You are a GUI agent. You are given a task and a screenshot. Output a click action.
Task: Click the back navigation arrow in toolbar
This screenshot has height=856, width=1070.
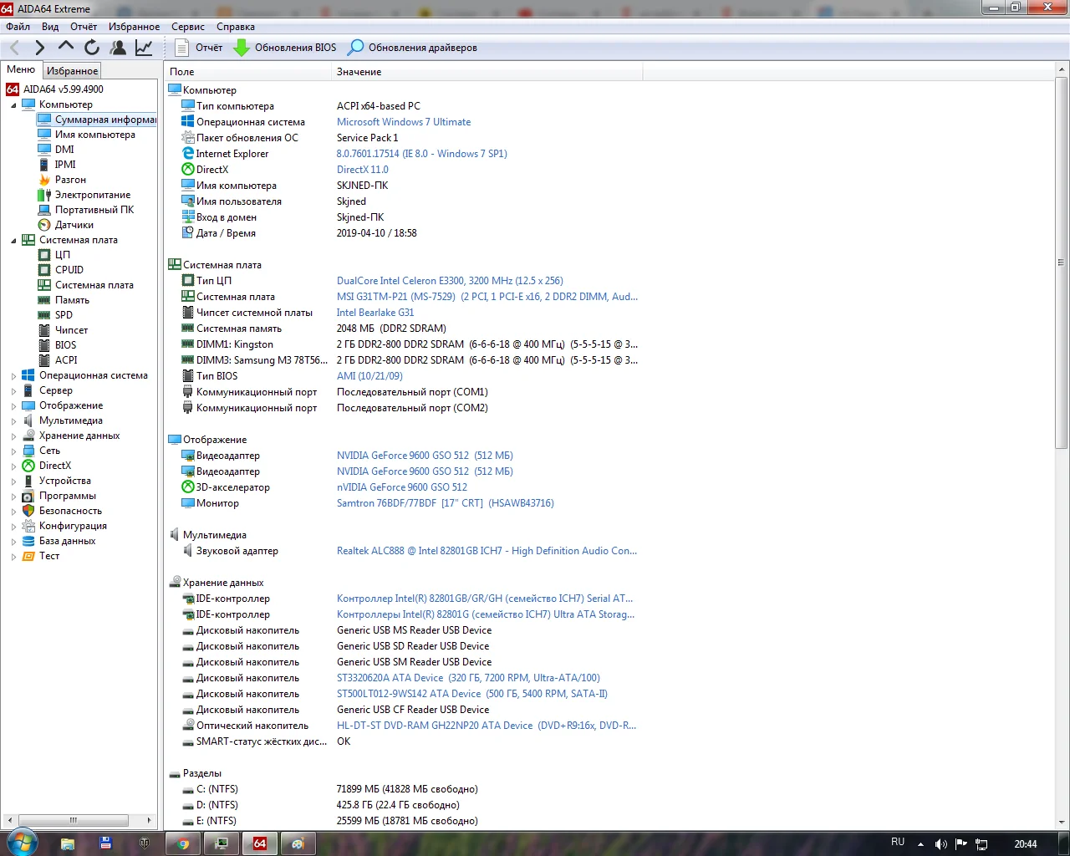tap(14, 48)
